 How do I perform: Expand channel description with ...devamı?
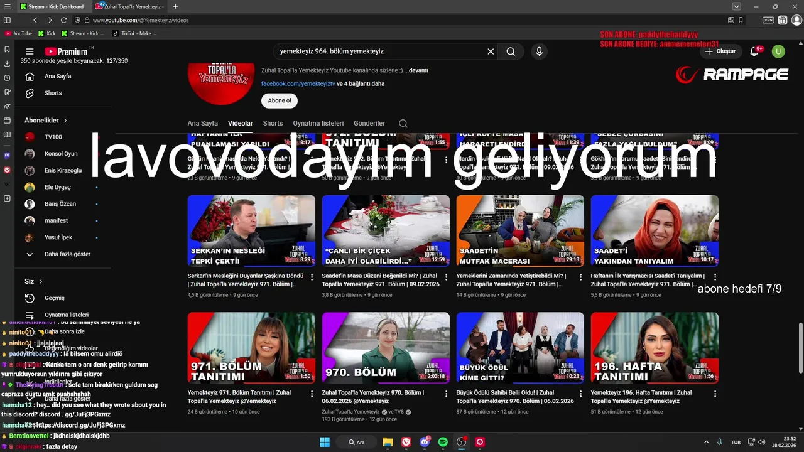pyautogui.click(x=416, y=70)
